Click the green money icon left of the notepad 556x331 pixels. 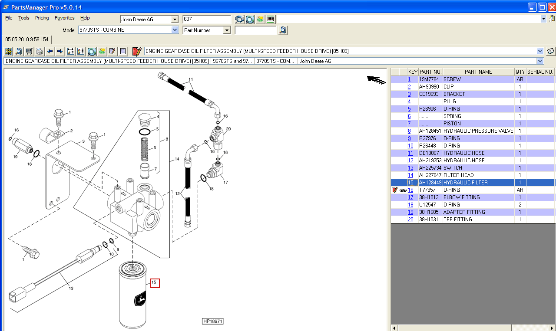pos(102,51)
